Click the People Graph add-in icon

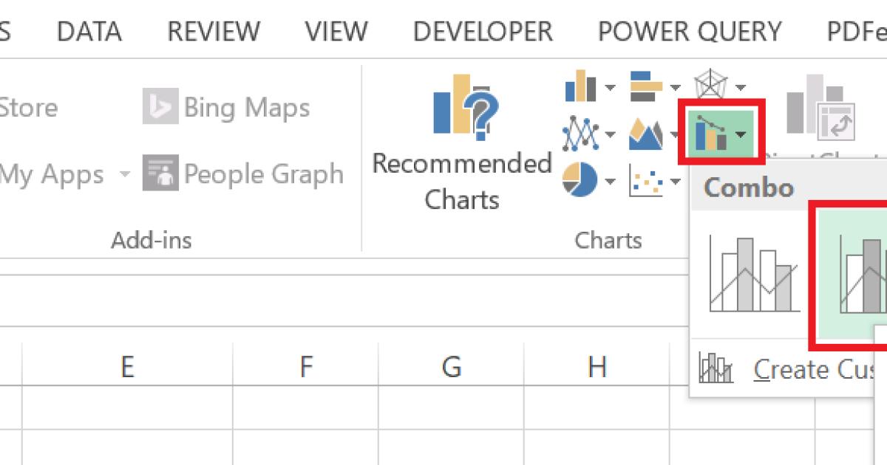(159, 175)
